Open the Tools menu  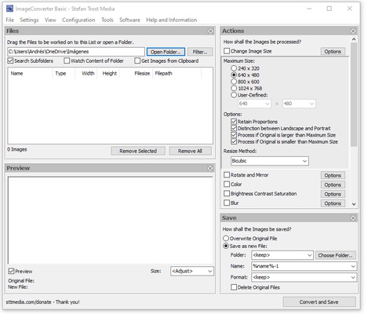107,20
